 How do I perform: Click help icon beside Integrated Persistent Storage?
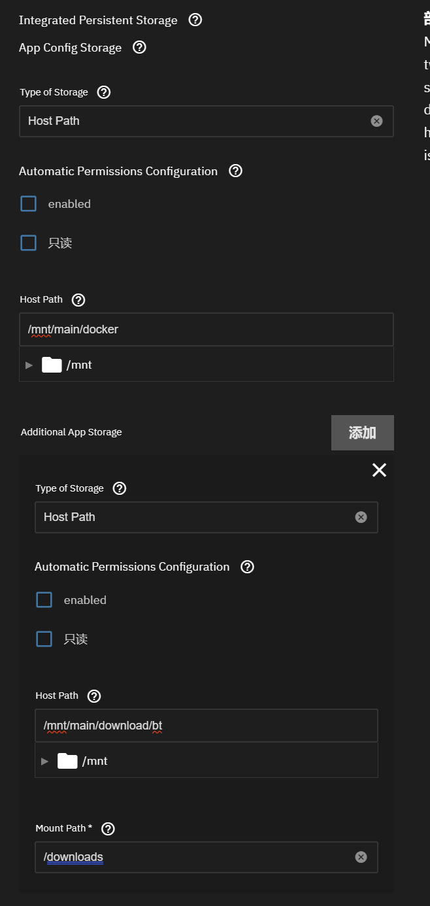tap(195, 20)
